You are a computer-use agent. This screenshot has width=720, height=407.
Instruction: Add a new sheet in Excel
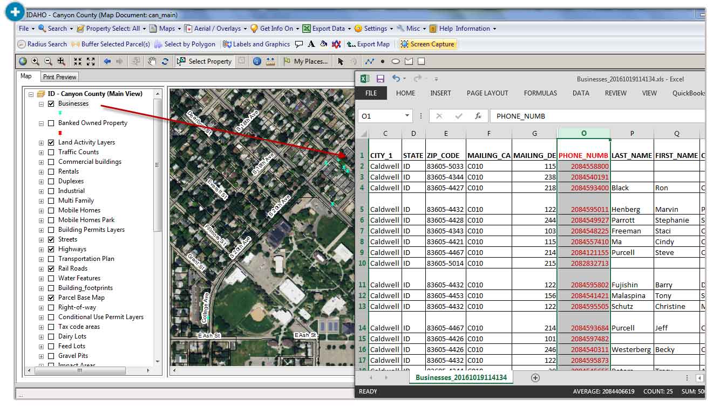point(535,378)
